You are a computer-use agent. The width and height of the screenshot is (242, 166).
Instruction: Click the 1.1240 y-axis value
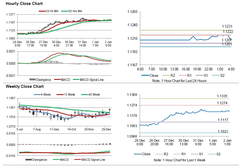[132, 25]
